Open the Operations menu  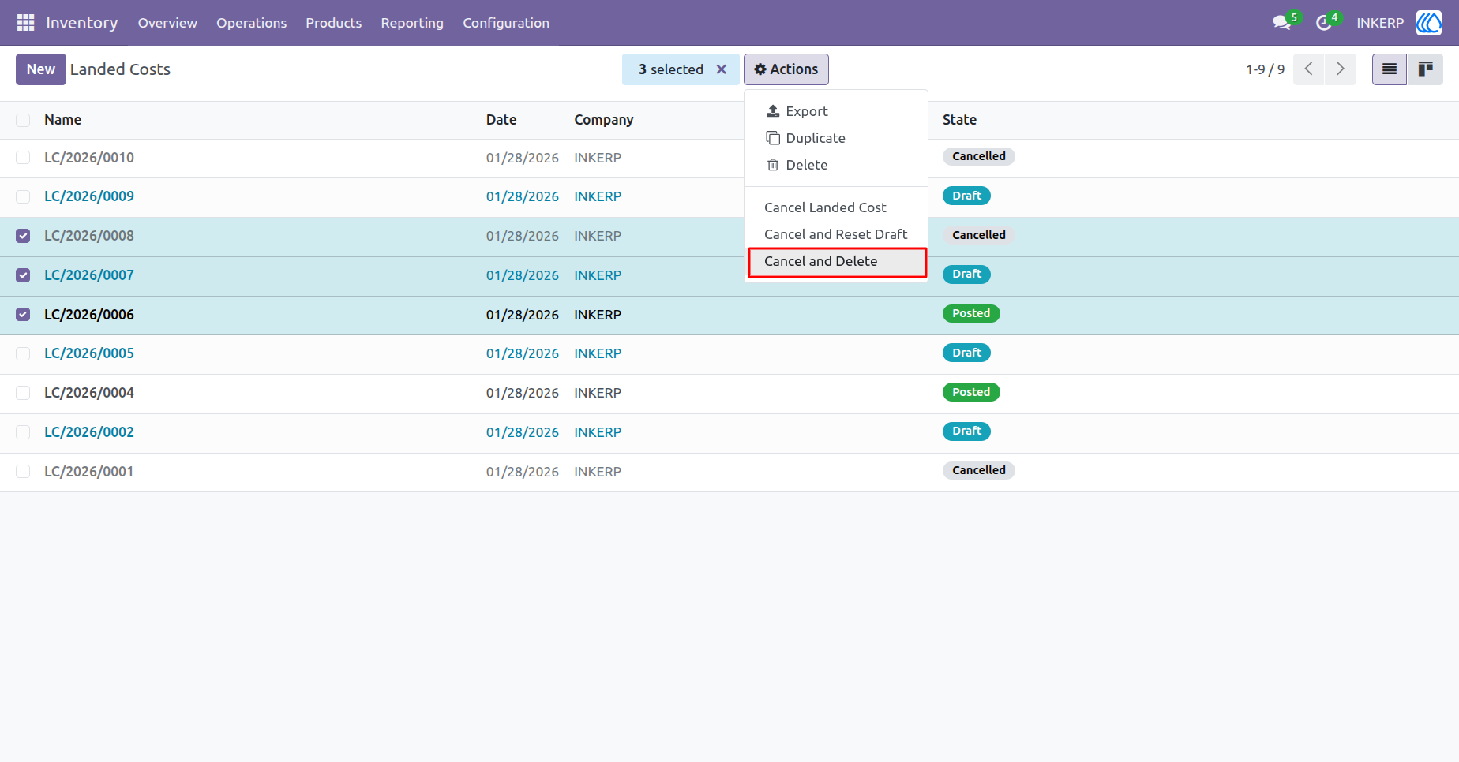(x=251, y=23)
